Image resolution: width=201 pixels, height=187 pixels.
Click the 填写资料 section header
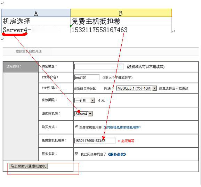pyautogui.click(x=21, y=66)
